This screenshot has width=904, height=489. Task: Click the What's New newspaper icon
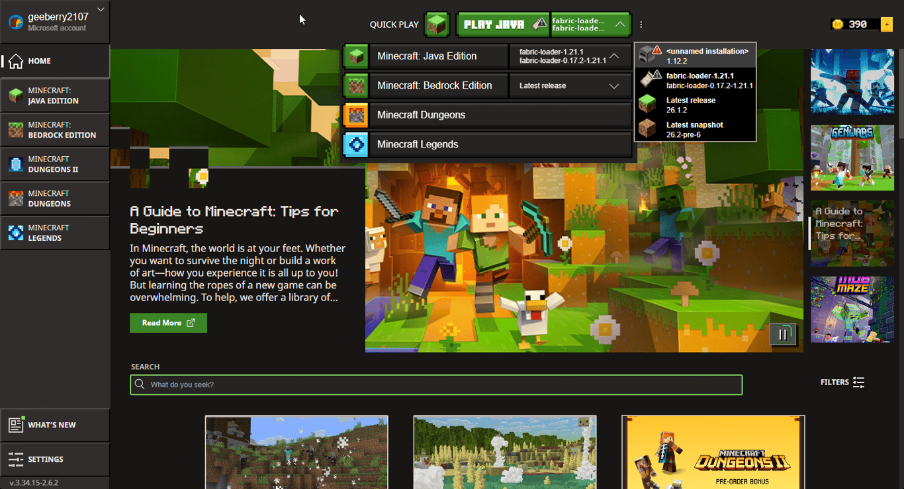coord(16,425)
